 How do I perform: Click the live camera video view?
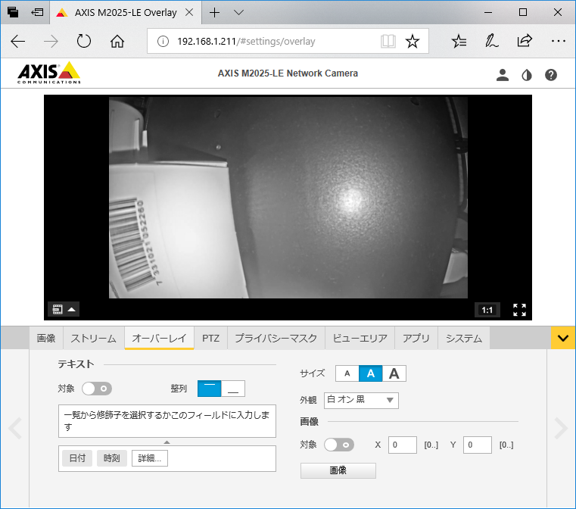point(288,198)
